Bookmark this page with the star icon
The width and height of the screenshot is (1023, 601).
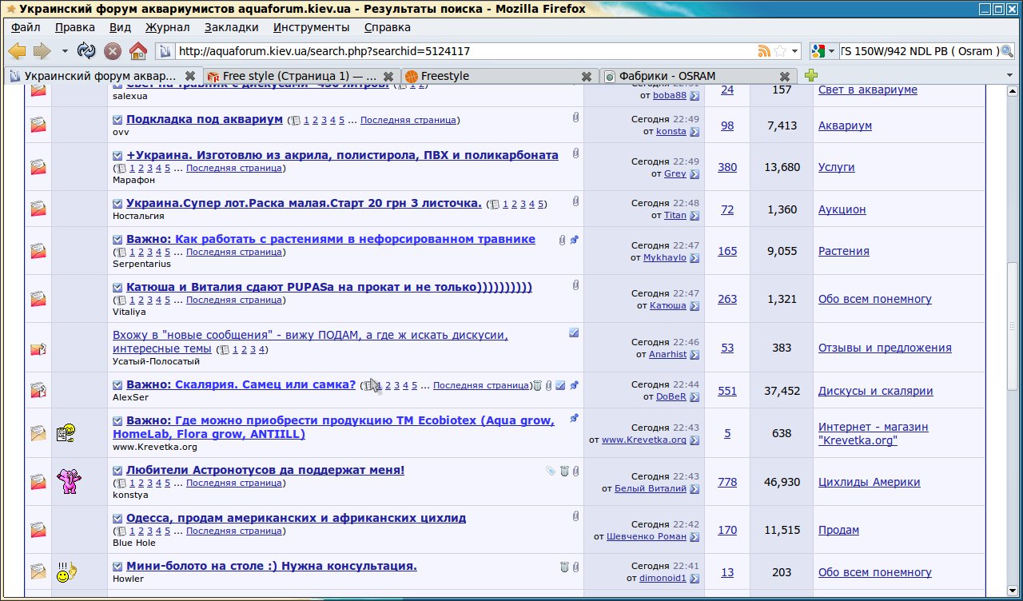click(x=780, y=51)
